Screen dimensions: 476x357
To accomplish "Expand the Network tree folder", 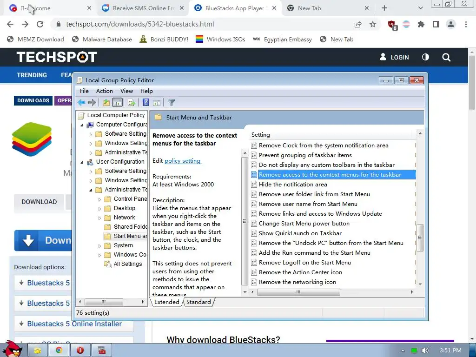I will 99,218.
